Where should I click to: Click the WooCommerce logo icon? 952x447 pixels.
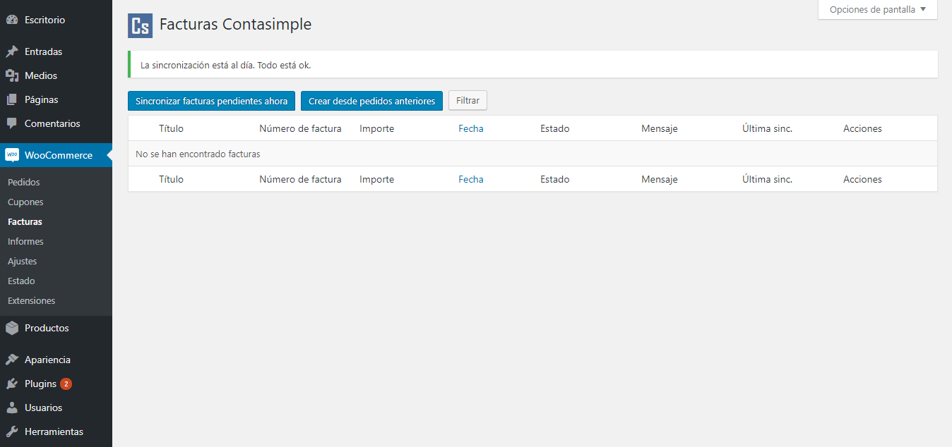tap(12, 155)
